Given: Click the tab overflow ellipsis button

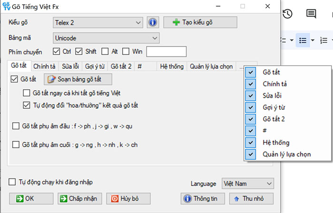Looking at the screenshot, I should [x=241, y=67].
